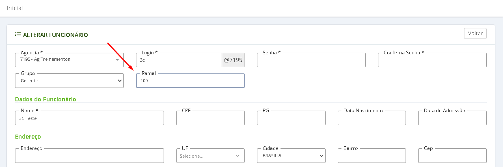503x167 pixels.
Task: Click the Bairro input field
Action: [x=372, y=156]
